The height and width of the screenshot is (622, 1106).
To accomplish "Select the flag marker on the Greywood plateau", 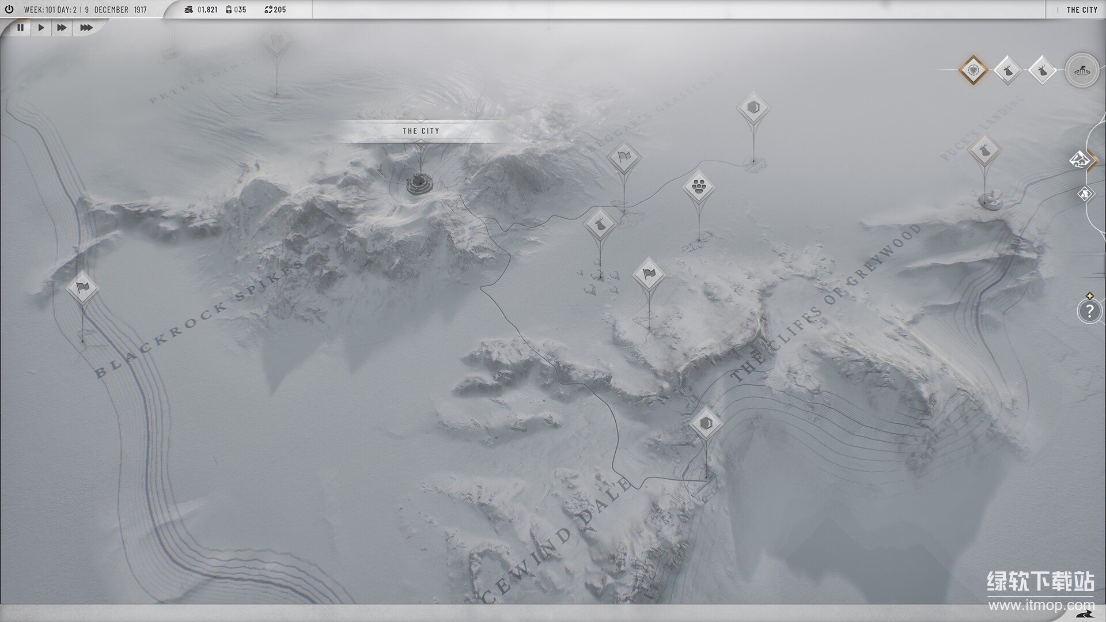I will [649, 274].
